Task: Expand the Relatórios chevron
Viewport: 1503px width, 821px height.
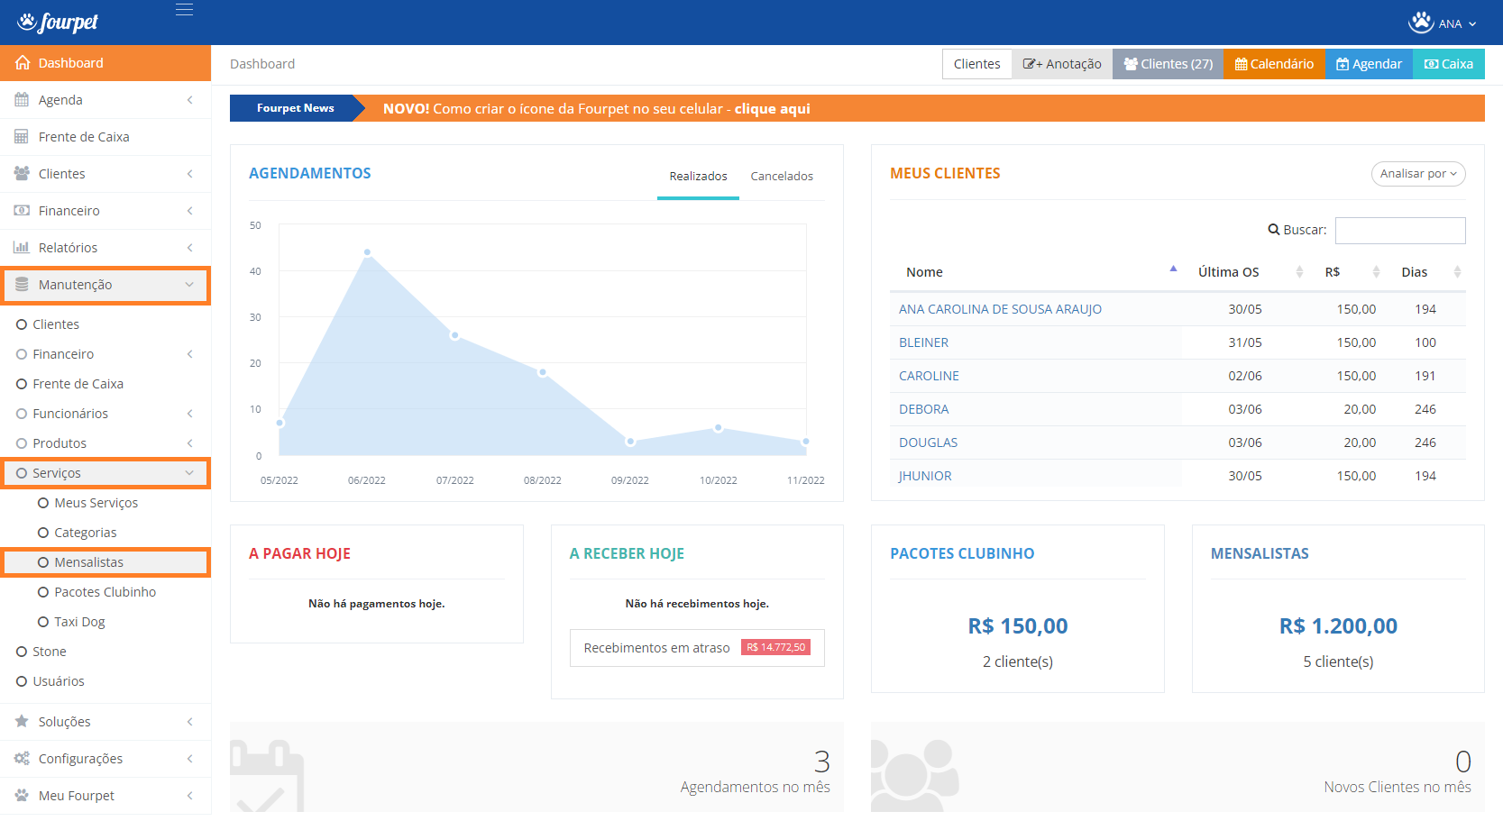Action: pos(189,248)
